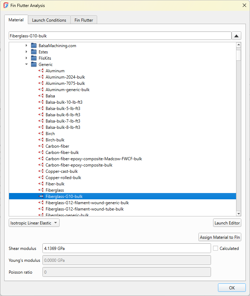Click the Aluminum-generic-bulk material icon
Viewport: 250px width, 296px height.
[x=41, y=90]
